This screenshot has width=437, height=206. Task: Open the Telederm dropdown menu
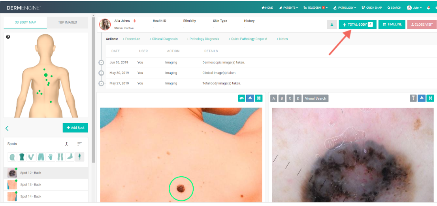pos(315,8)
